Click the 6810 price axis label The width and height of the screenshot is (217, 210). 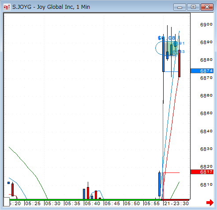pyautogui.click(x=206, y=185)
